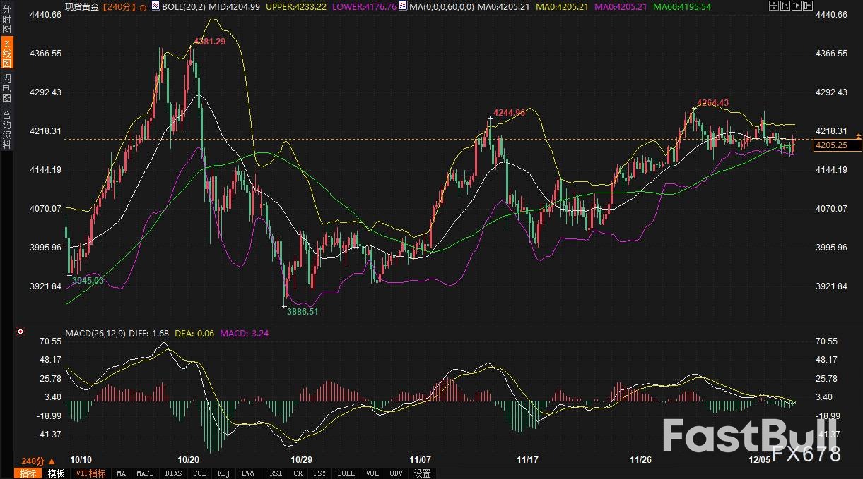Select the 指标 tab in bottom bar
Image resolution: width=863 pixels, height=479 pixels.
pyautogui.click(x=28, y=473)
